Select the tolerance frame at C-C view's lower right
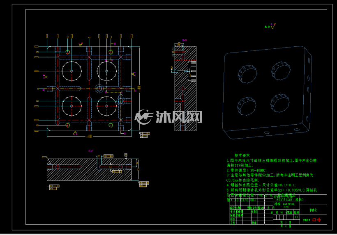 click(144, 184)
